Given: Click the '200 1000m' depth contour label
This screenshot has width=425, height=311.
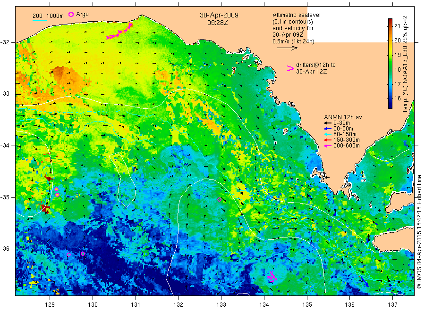Looking at the screenshot, I should click(48, 16).
